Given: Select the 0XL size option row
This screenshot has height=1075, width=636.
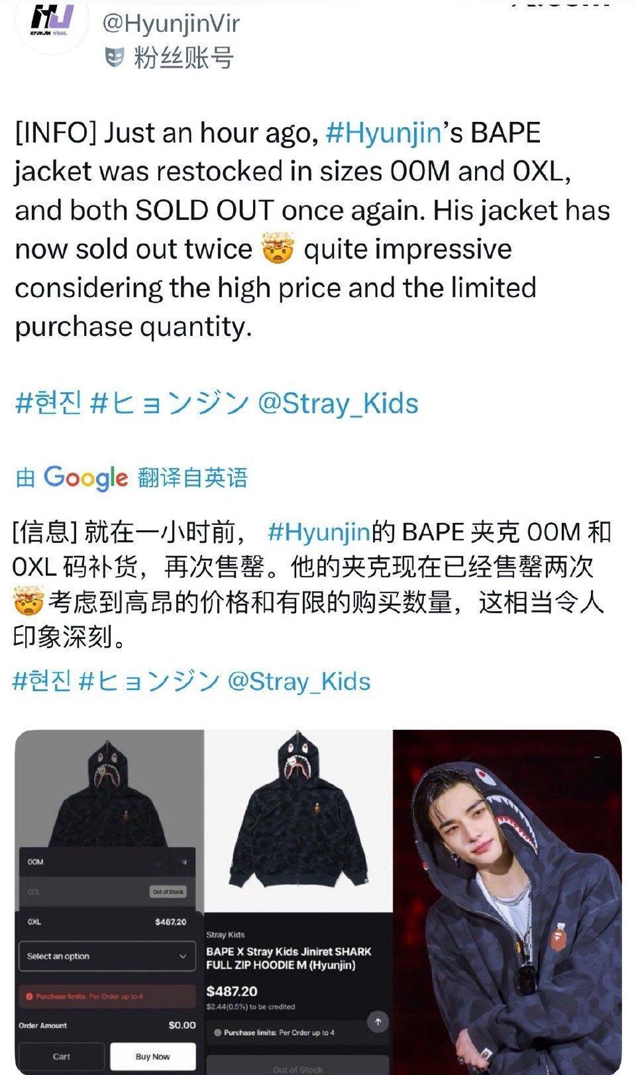Looking at the screenshot, I should (107, 922).
